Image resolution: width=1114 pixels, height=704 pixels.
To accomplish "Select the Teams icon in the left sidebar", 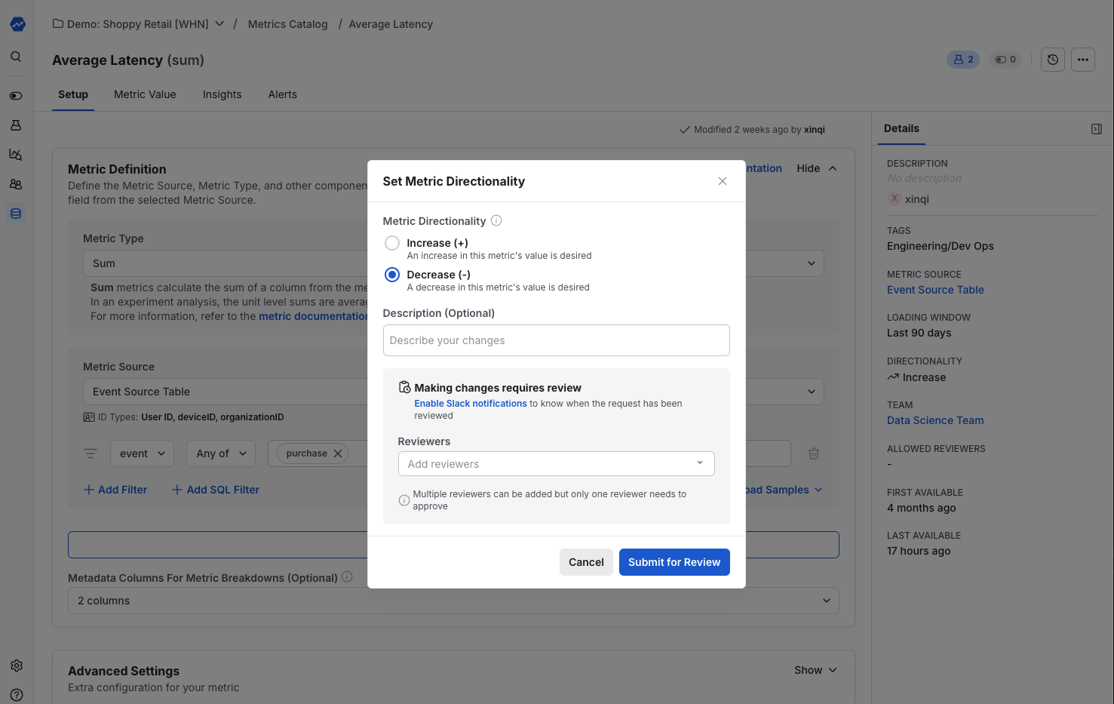I will click(x=16, y=183).
